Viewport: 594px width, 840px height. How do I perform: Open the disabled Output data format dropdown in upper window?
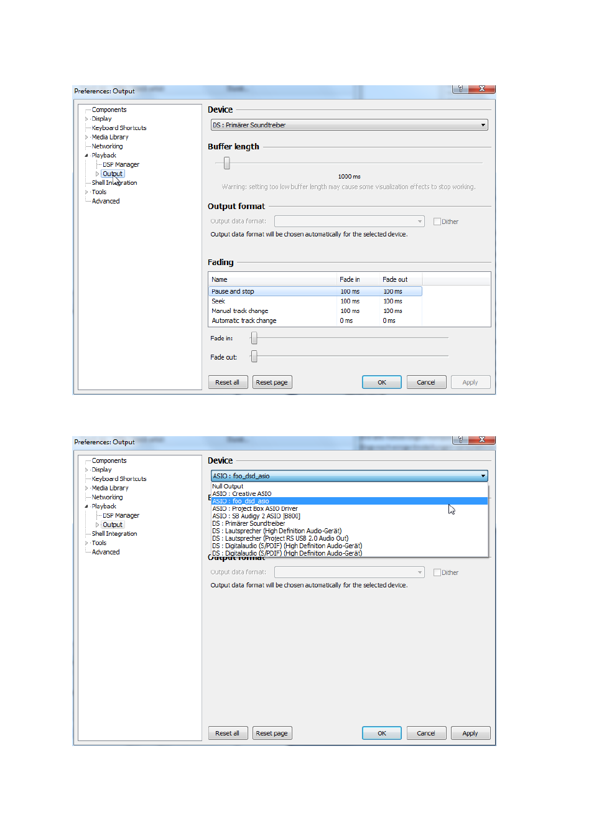(x=349, y=222)
